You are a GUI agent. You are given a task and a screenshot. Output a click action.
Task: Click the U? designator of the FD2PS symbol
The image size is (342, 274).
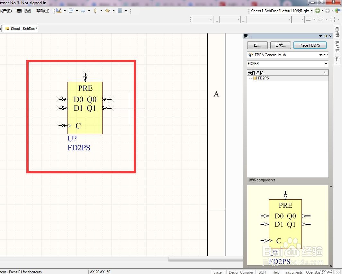[72, 139]
